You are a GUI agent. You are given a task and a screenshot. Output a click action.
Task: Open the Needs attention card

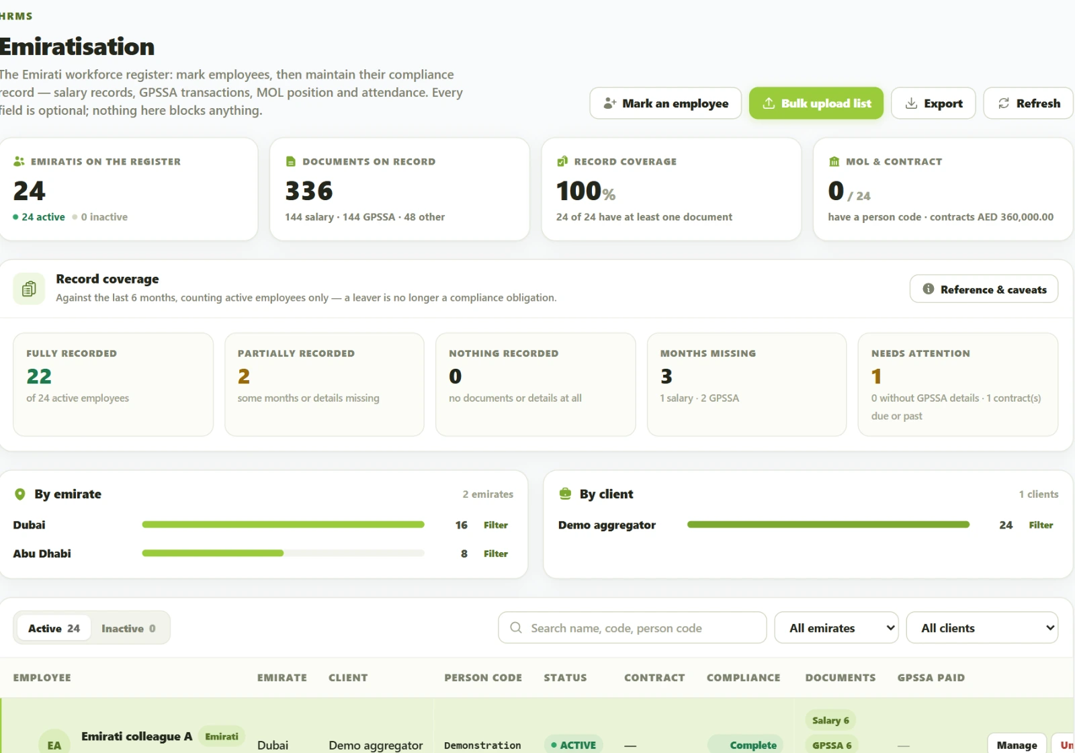(958, 384)
